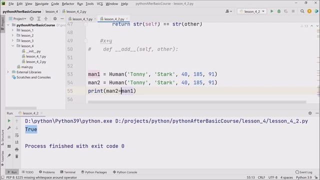Click 4 spaces indent in status bar
The height and width of the screenshot is (180, 320).
286,177
